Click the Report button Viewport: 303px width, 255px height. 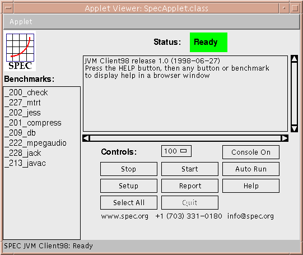coord(190,186)
